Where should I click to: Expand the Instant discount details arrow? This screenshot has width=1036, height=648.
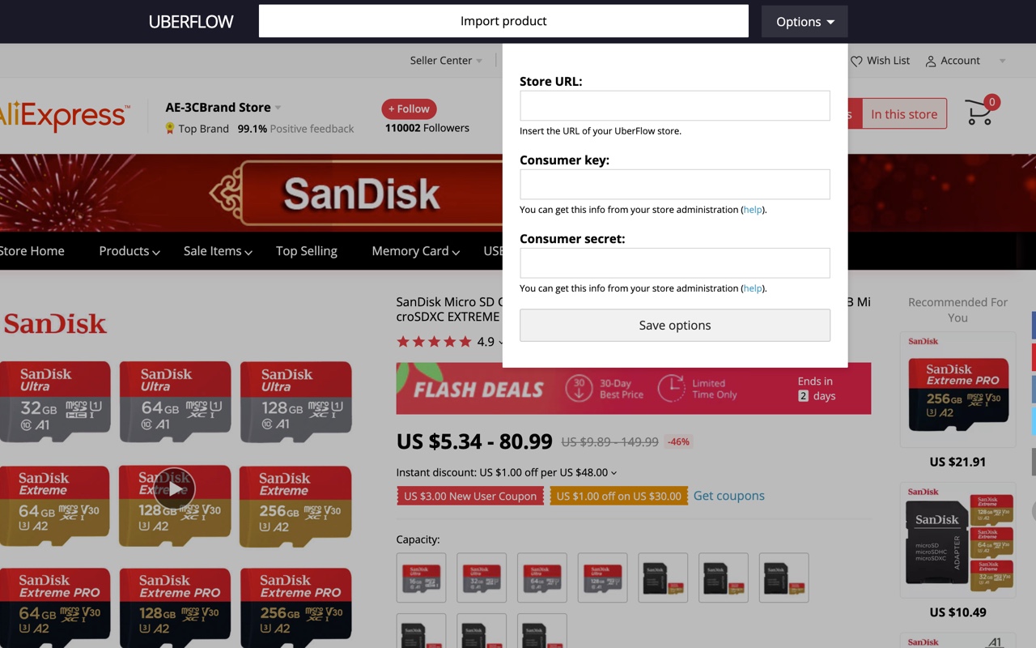tap(614, 473)
